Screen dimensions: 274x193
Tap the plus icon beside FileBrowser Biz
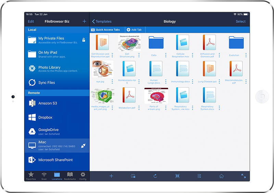(x=84, y=21)
